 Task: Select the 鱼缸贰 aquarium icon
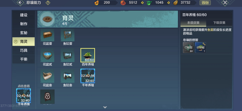coord(67,55)
